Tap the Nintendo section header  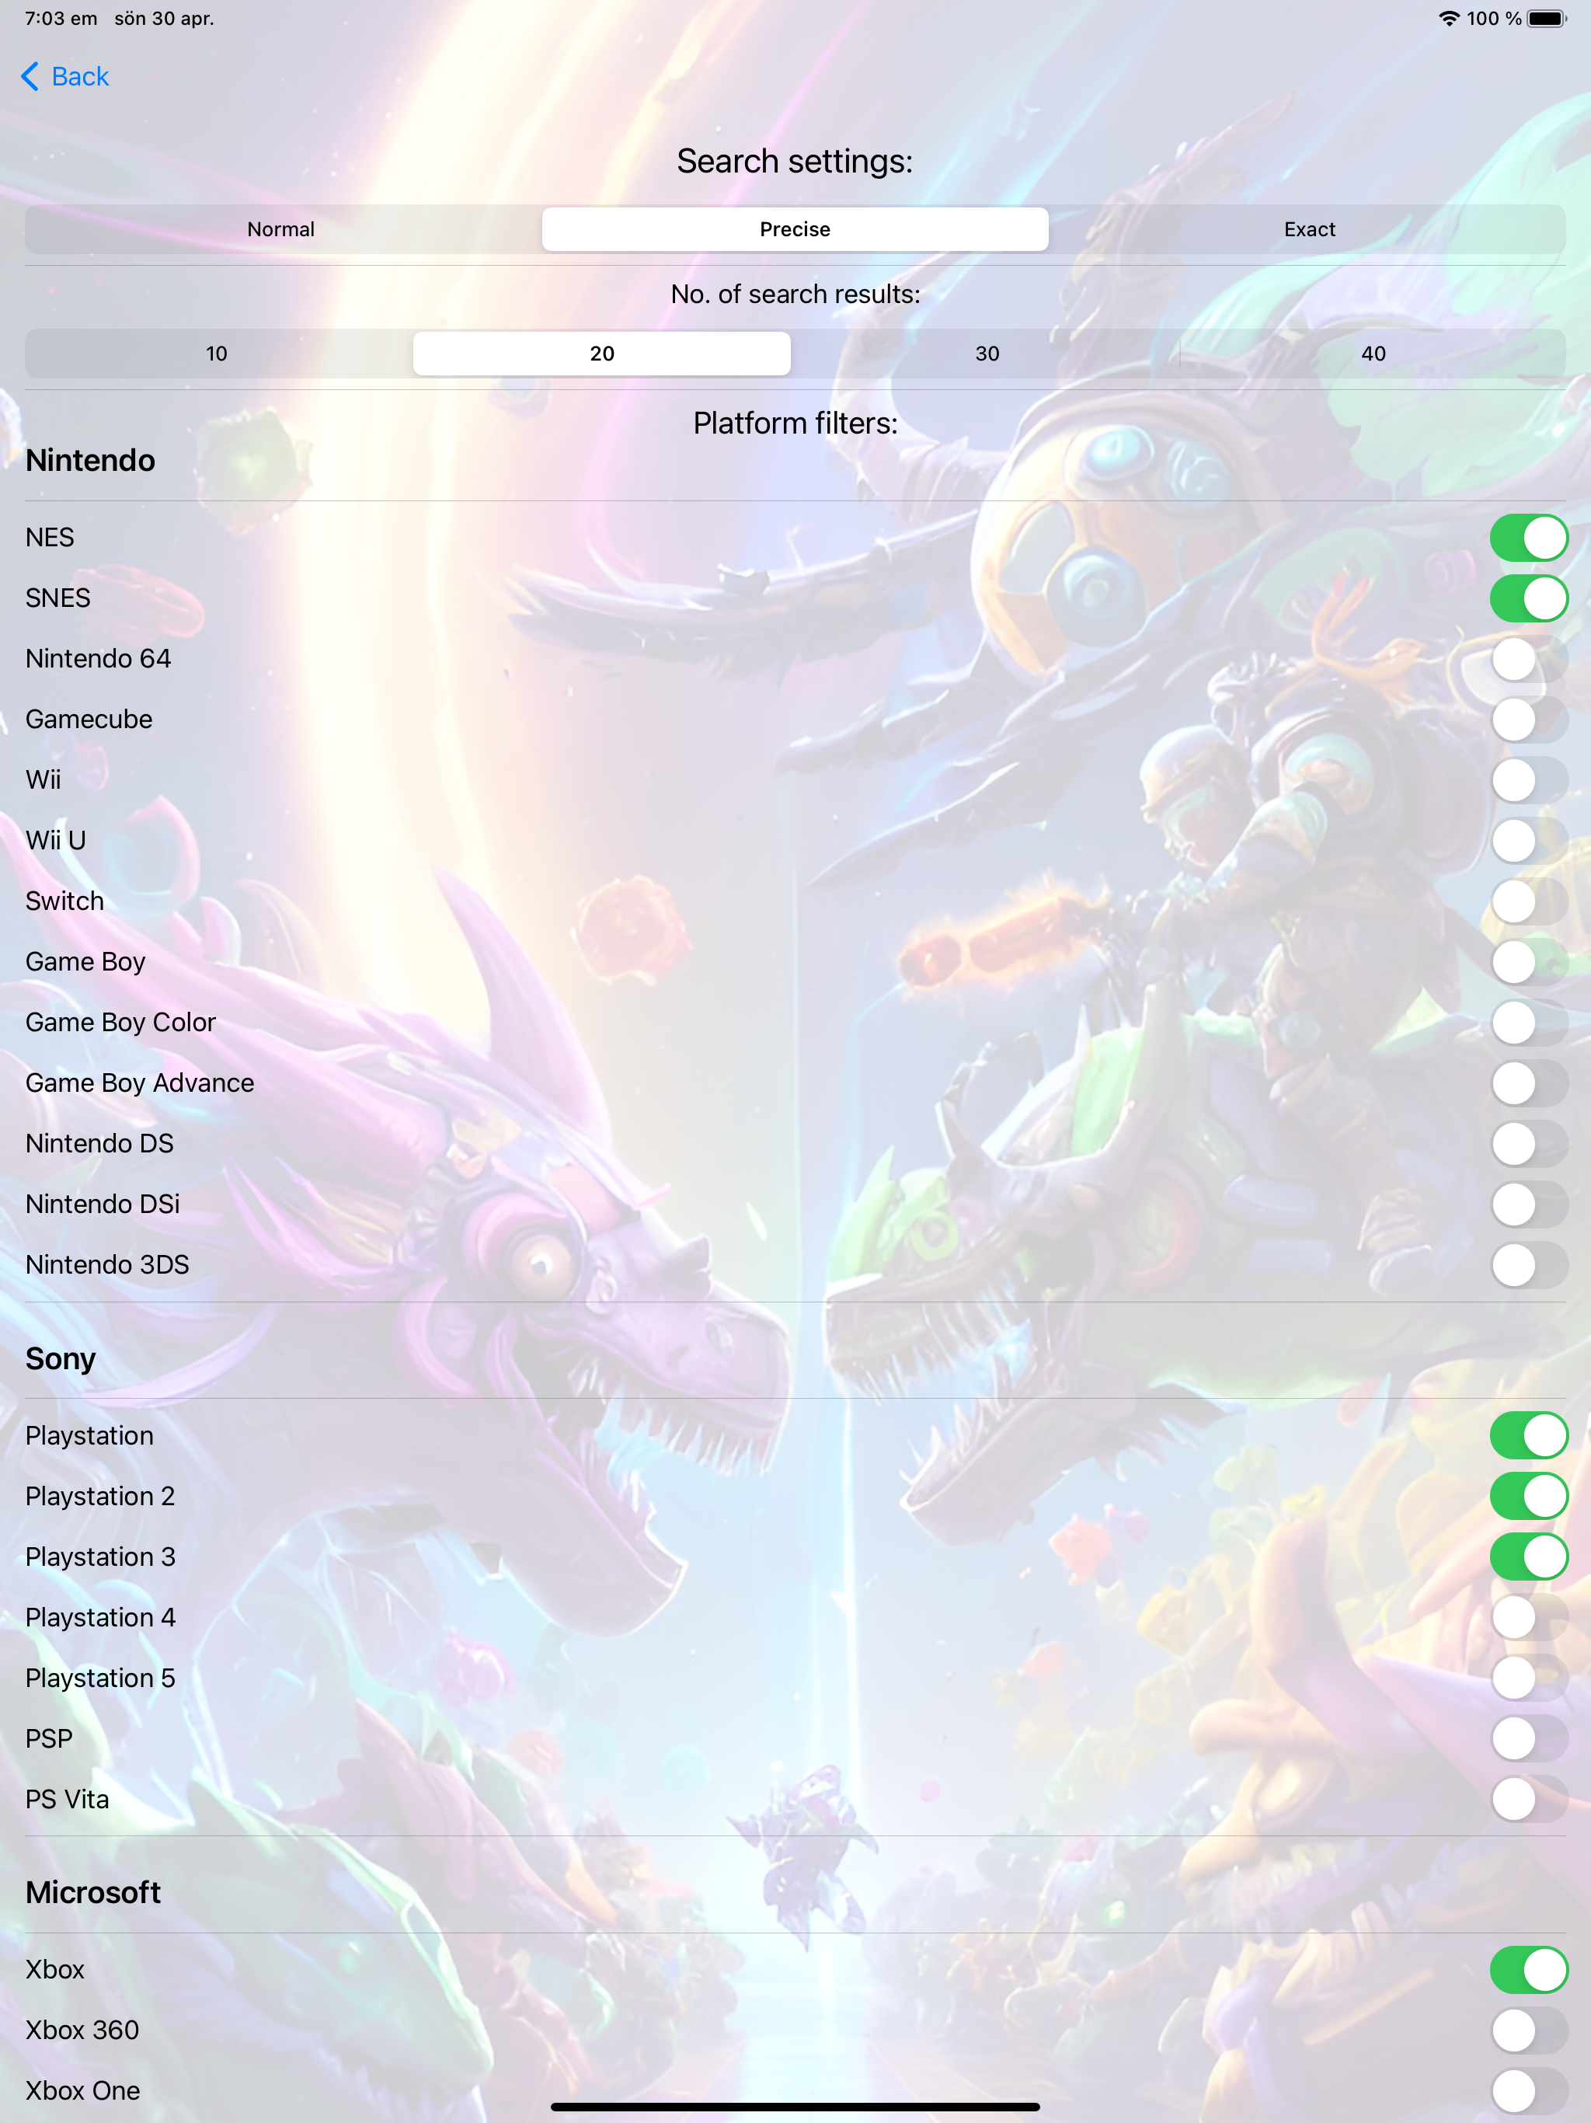click(x=90, y=461)
